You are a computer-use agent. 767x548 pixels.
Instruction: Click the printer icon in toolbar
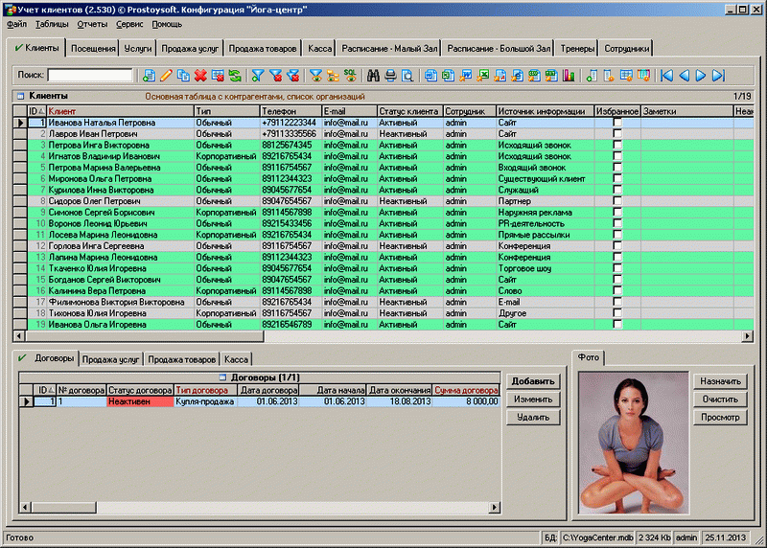(x=391, y=75)
